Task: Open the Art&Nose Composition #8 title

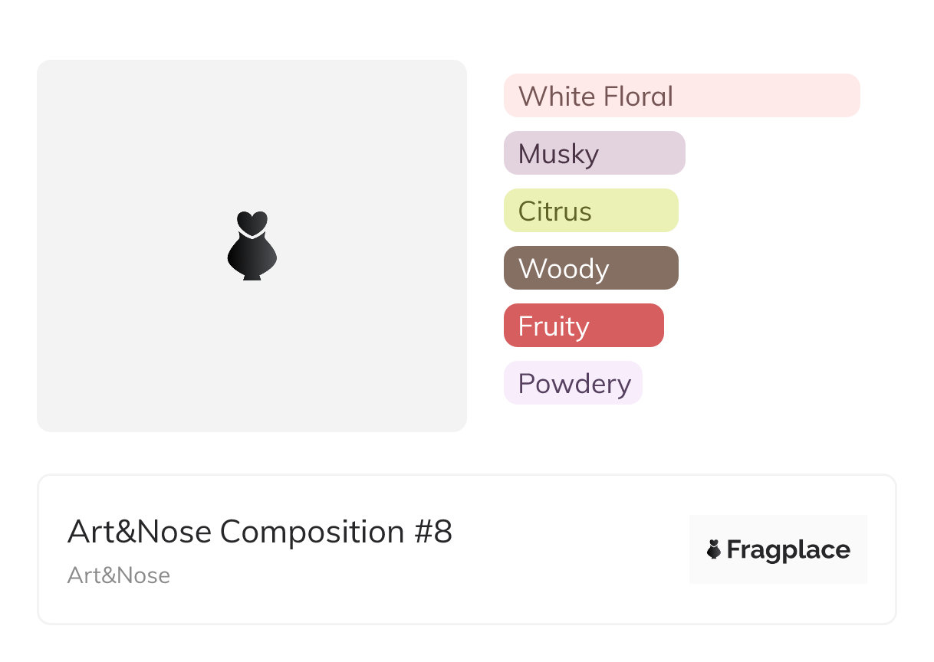Action: tap(259, 532)
